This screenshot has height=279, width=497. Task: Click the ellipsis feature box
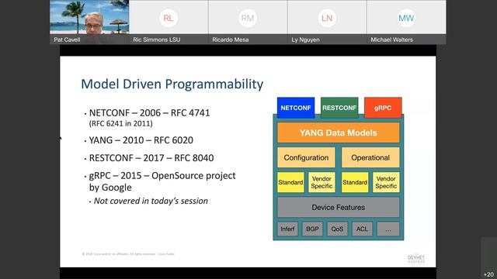pos(388,229)
